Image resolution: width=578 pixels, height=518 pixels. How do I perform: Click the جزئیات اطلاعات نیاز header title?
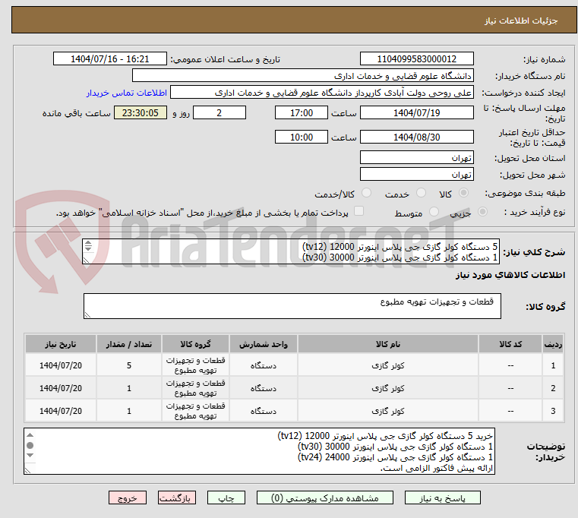click(x=520, y=21)
